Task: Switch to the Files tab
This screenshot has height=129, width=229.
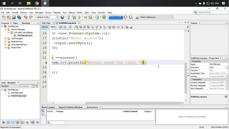Action: (x=15, y=23)
